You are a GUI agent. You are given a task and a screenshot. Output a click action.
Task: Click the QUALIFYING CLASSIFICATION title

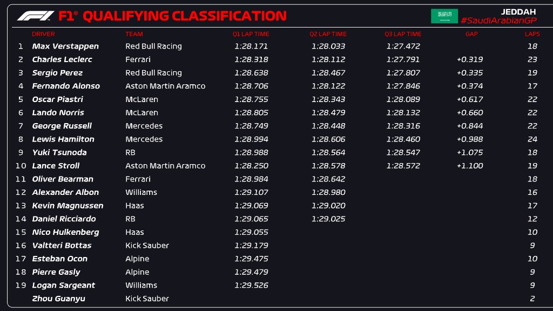click(x=185, y=16)
